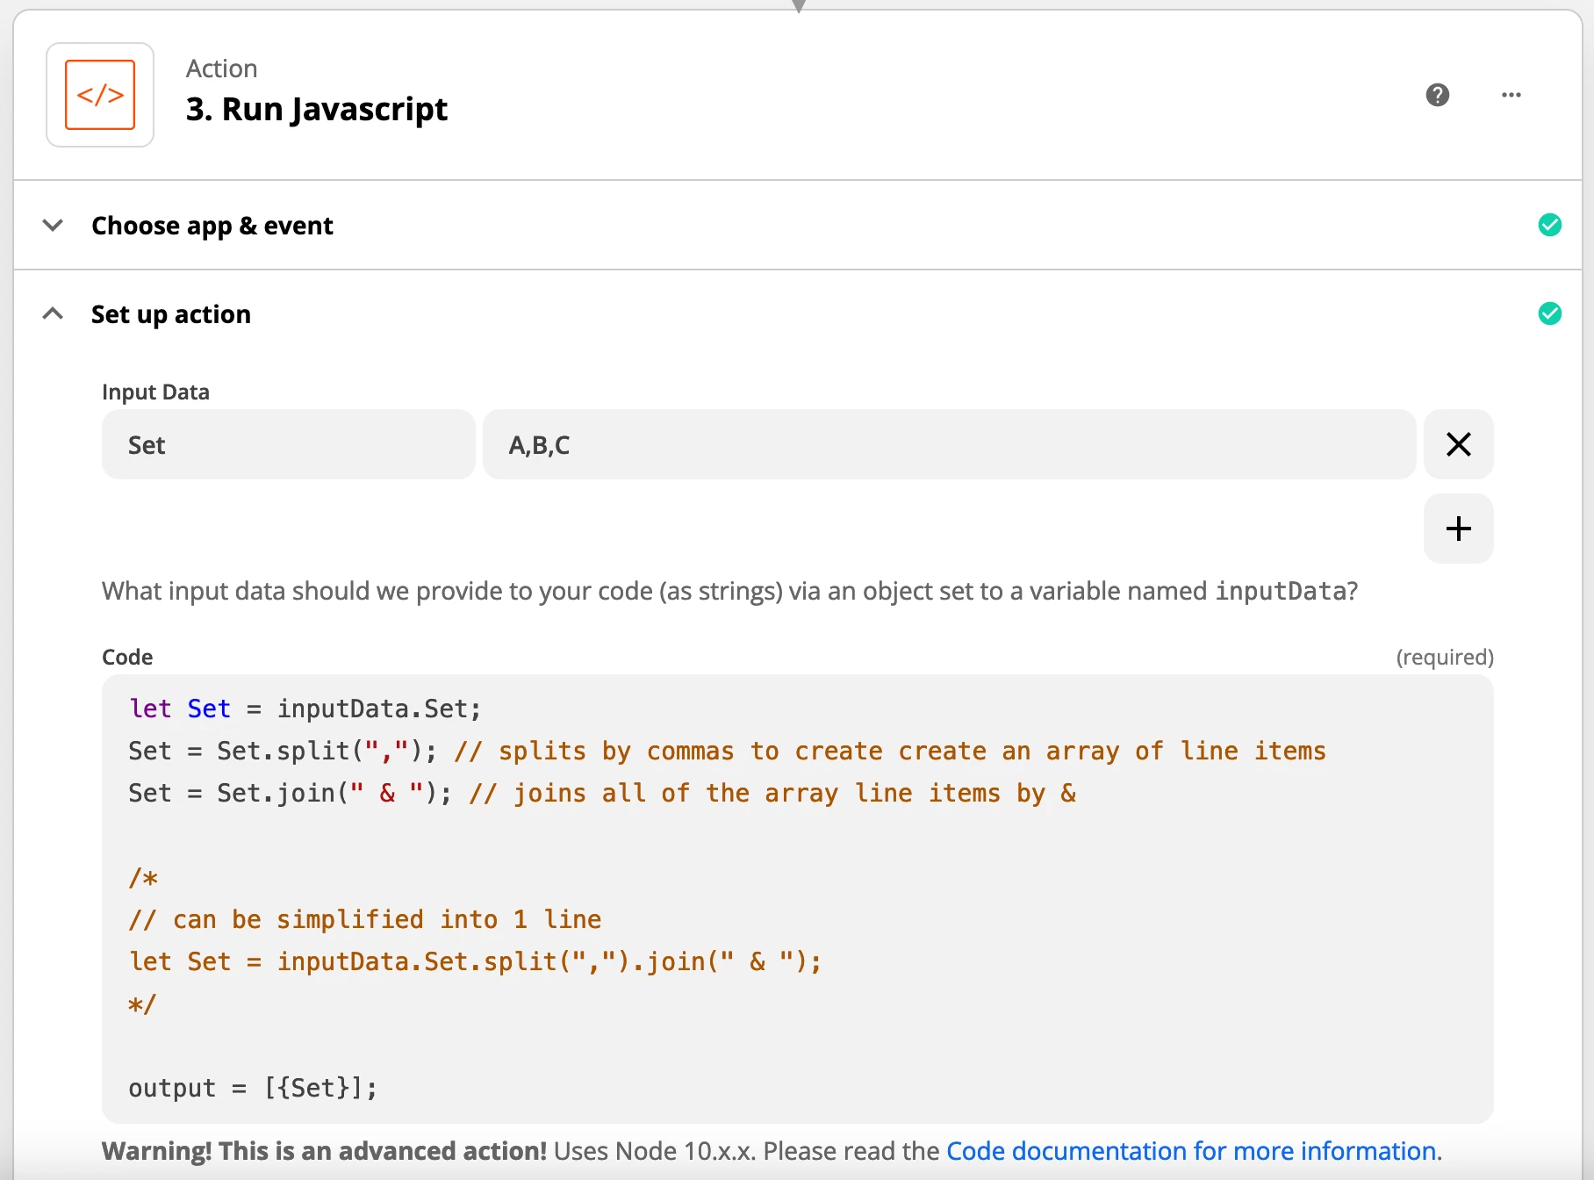Click green checkmark beside Choose app & event
This screenshot has width=1594, height=1180.
pos(1549,226)
